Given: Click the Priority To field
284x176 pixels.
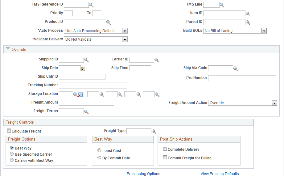Looking at the screenshot, I should coord(97,13).
